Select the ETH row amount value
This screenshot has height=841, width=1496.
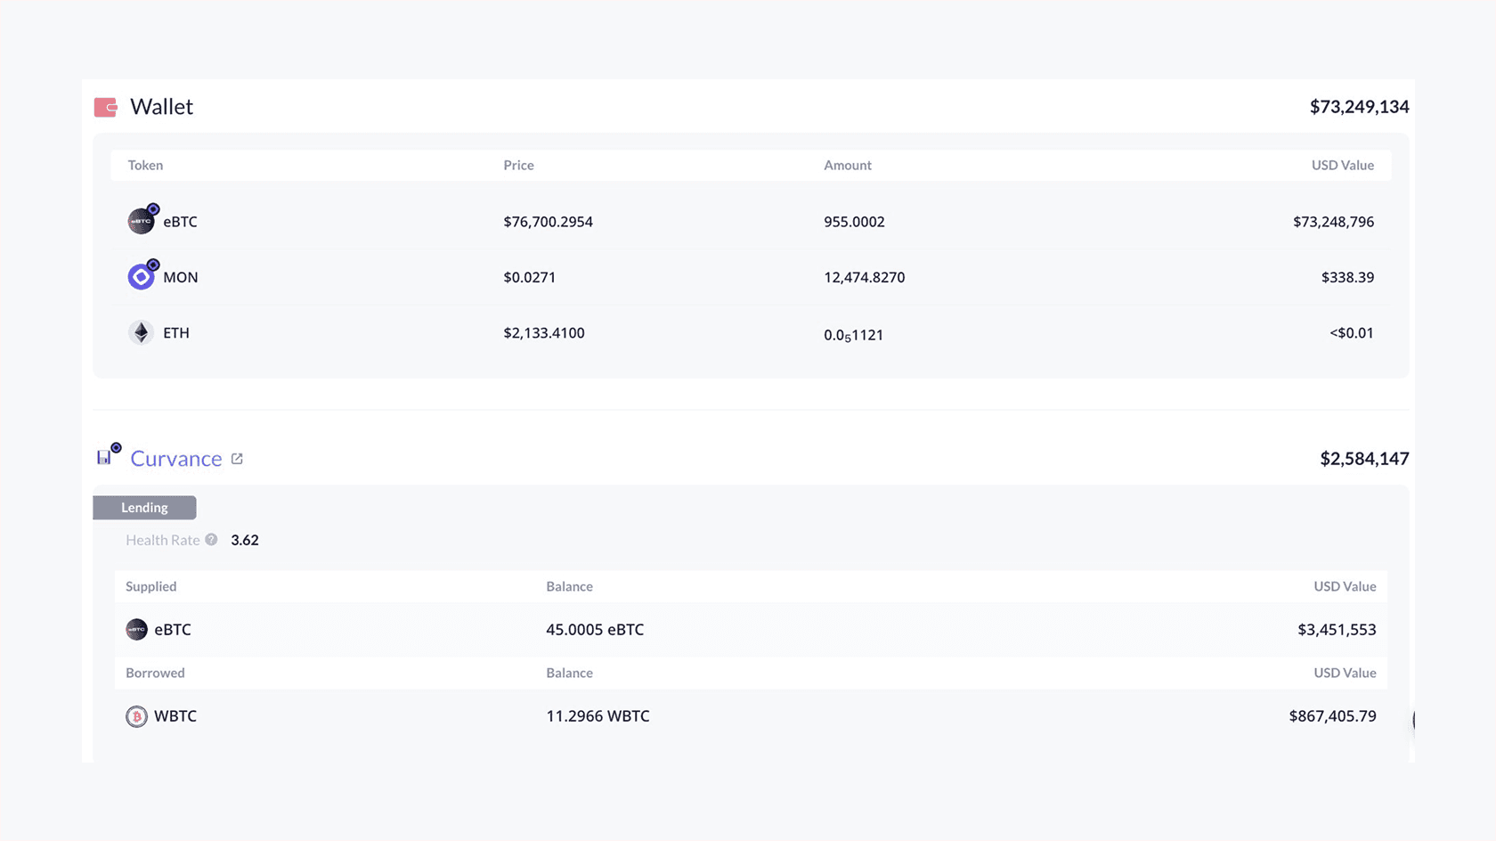tap(853, 334)
